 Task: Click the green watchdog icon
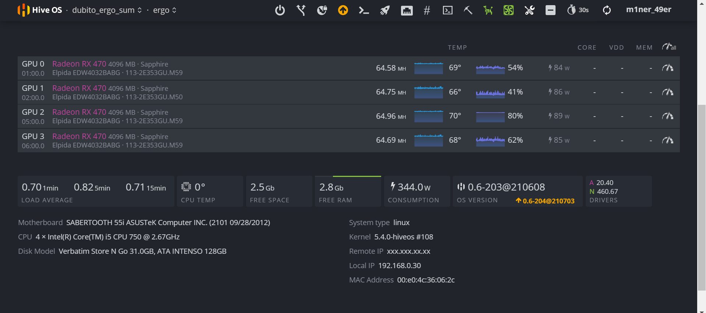coord(488,10)
